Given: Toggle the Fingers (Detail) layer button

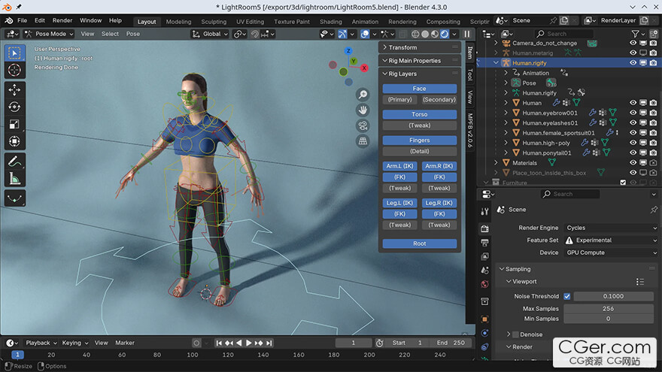Looking at the screenshot, I should [x=419, y=151].
